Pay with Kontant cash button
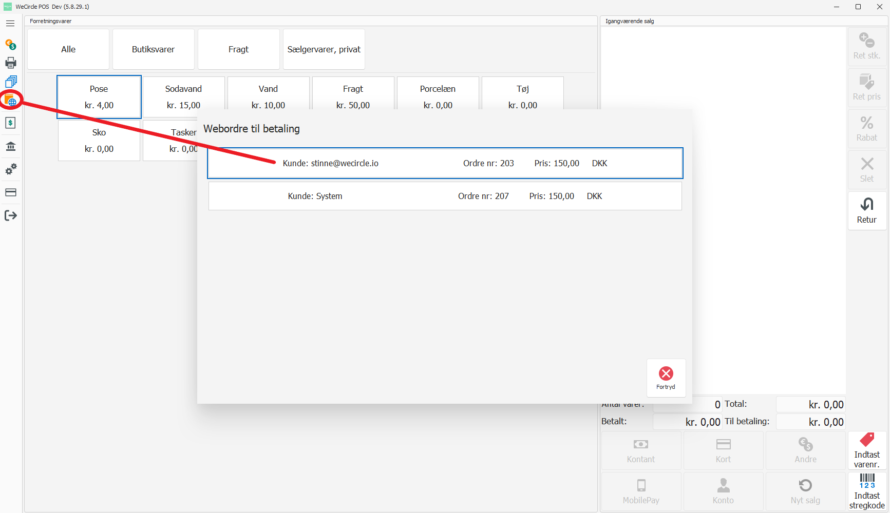This screenshot has height=513, width=890. tap(641, 450)
